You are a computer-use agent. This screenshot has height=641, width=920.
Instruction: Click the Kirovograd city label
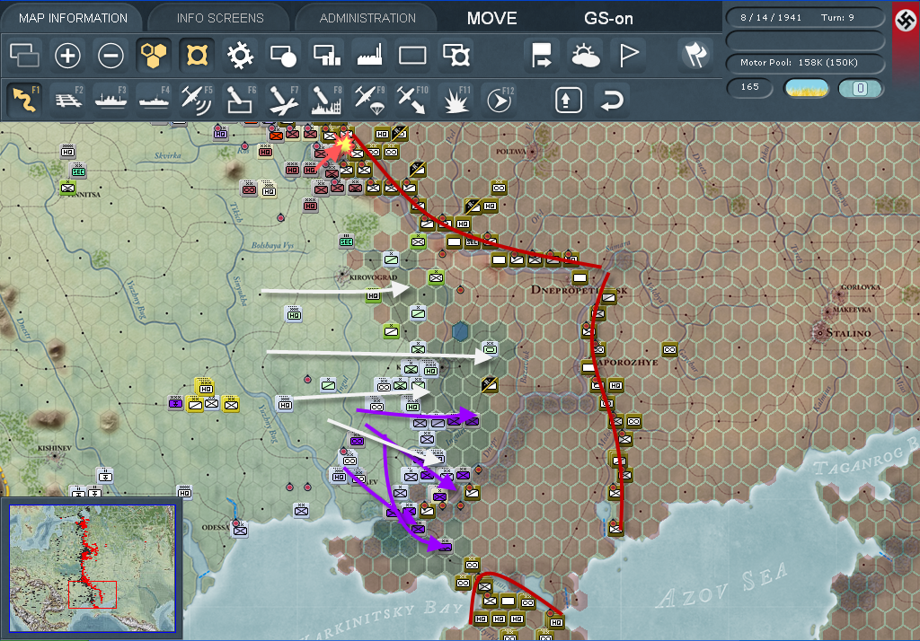tap(373, 277)
